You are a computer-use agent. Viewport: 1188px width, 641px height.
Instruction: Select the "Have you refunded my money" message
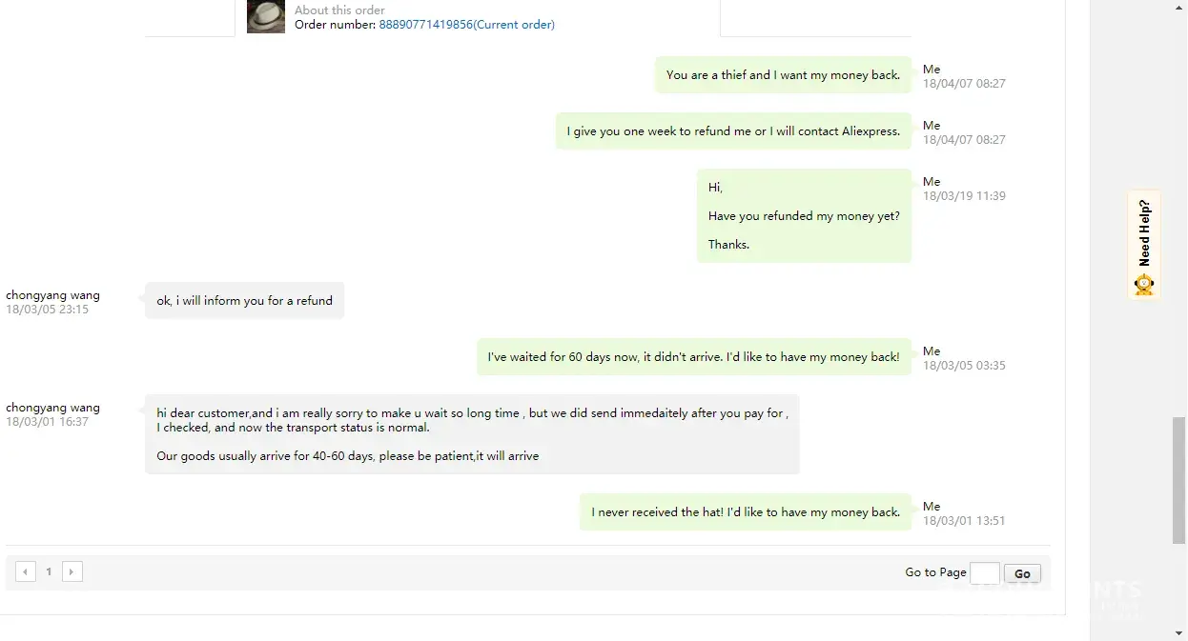coord(804,216)
